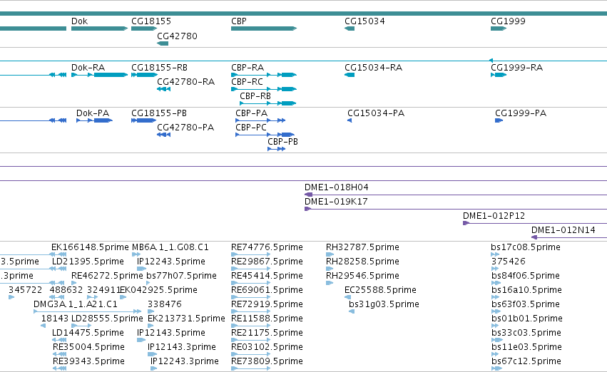Select the CG42780-PA coding feature

pyautogui.click(x=164, y=135)
